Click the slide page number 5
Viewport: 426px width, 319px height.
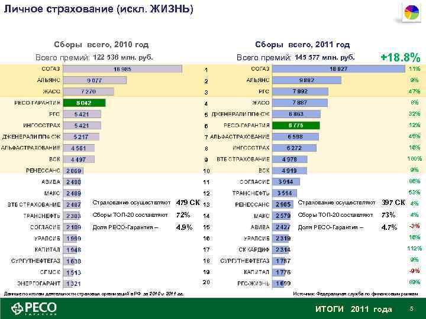click(412, 308)
